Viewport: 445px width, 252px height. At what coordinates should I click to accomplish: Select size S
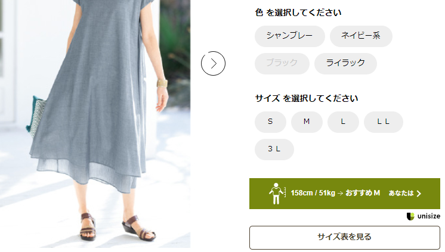point(270,122)
